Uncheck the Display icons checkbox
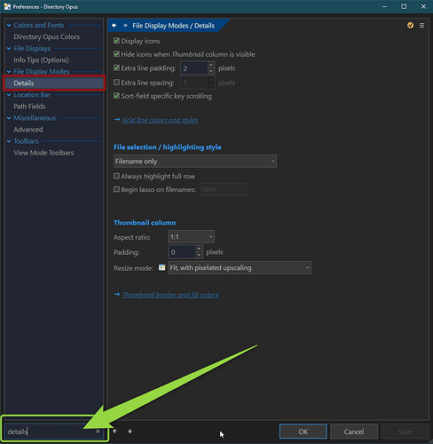The image size is (433, 444). pos(116,41)
